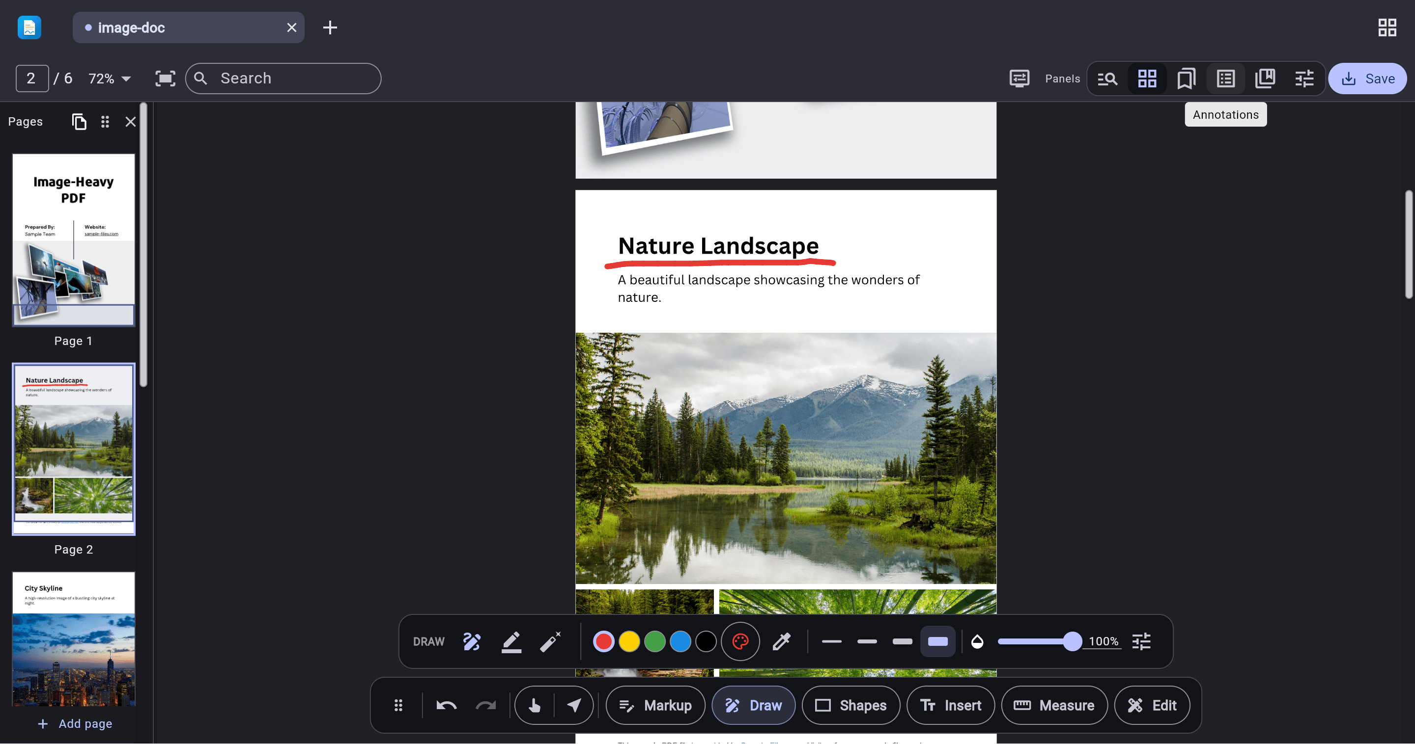
Task: Switch to the Edit tab
Action: pyautogui.click(x=1152, y=706)
